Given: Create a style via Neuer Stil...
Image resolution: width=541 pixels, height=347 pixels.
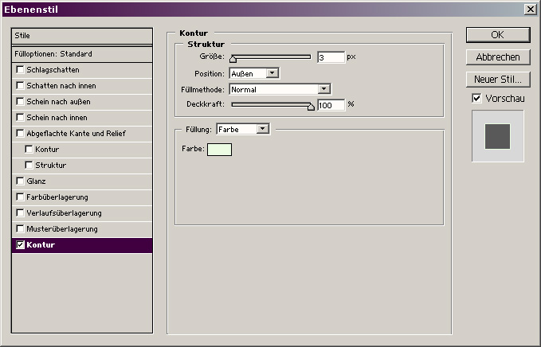Looking at the screenshot, I should (x=498, y=80).
